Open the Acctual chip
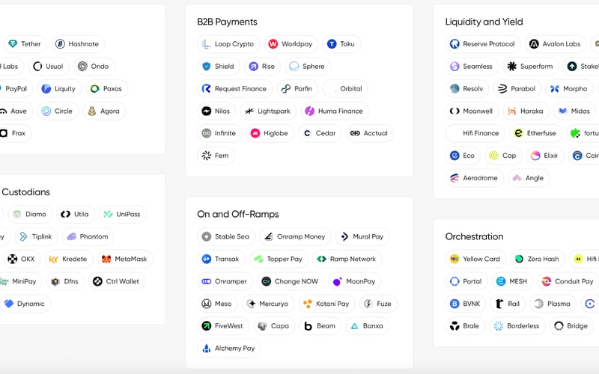Image resolution: width=599 pixels, height=374 pixels. (370, 133)
